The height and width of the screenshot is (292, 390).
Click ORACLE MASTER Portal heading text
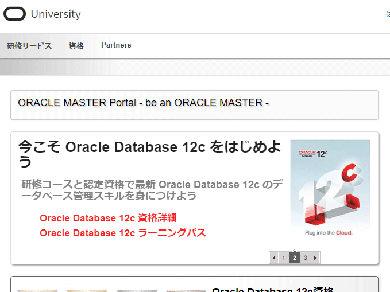(x=144, y=103)
